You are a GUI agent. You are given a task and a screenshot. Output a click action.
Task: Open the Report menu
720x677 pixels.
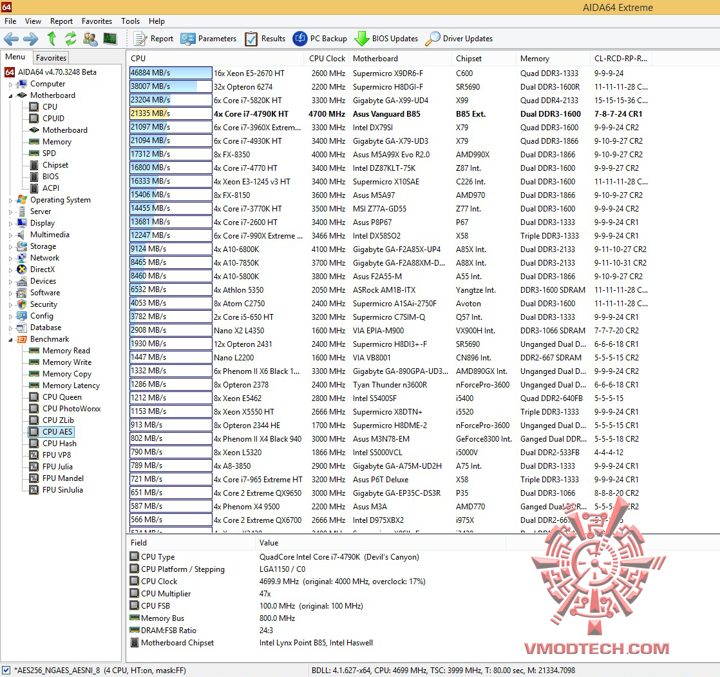point(62,21)
